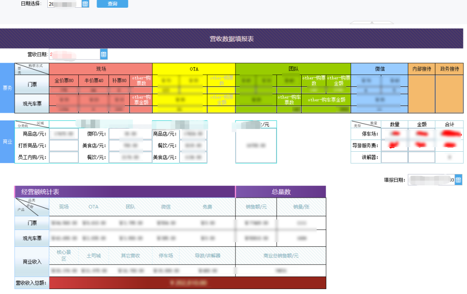Image resolution: width=467 pixels, height=294 pixels.
Task: Click the 销量/张 column header
Action: [301, 207]
